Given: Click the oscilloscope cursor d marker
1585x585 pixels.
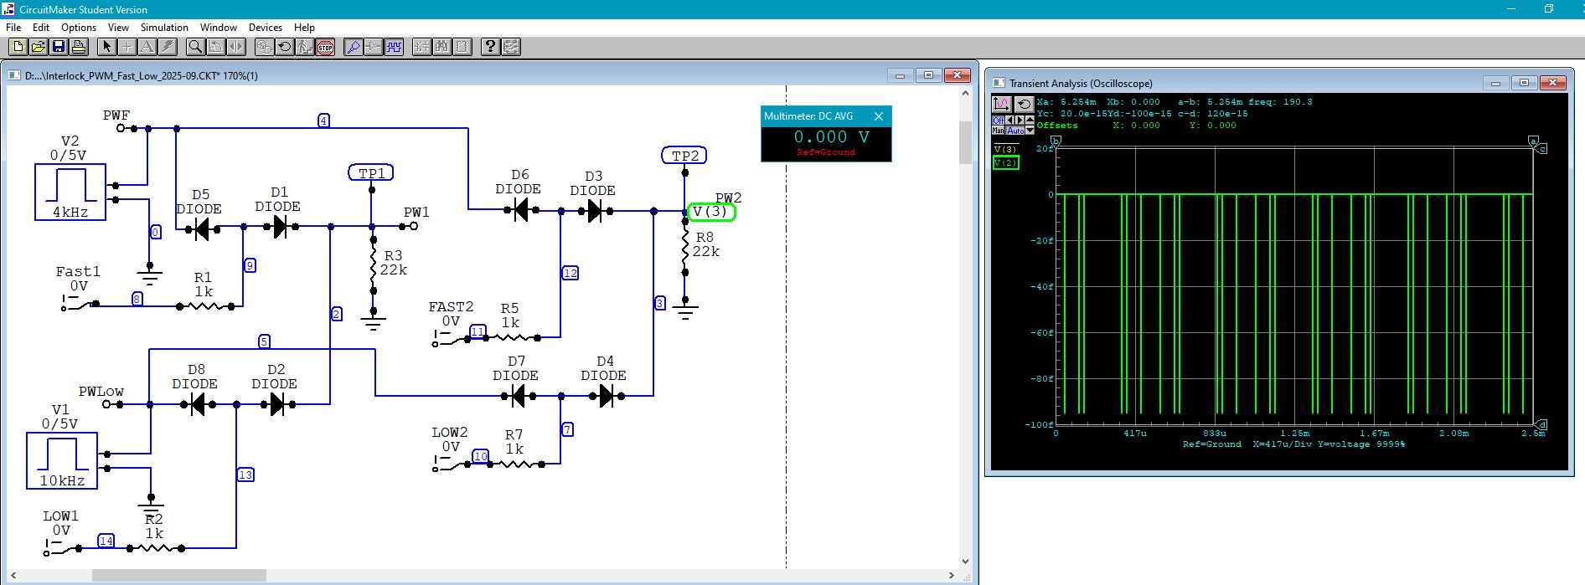Looking at the screenshot, I should click(x=1541, y=424).
